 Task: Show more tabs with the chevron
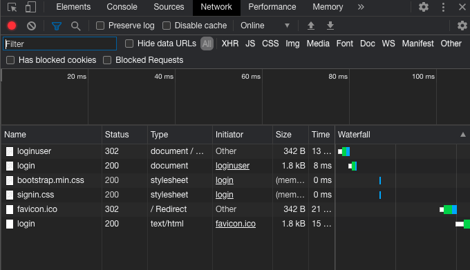click(361, 7)
